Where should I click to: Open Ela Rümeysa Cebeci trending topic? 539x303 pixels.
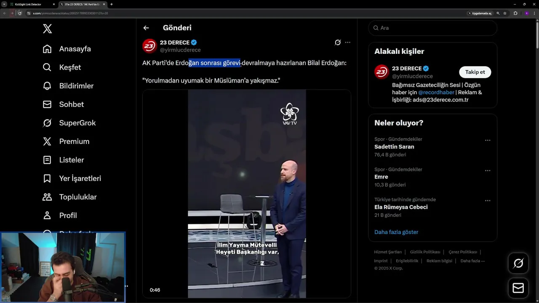tap(401, 207)
